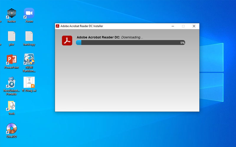This screenshot has height=147, width=236.
Task: Select the hardcopy file on desktop
Action: [29, 37]
